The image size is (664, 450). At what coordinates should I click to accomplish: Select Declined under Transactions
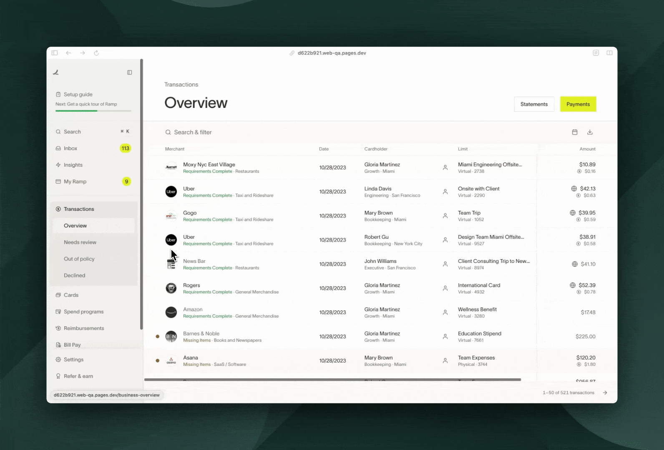click(x=93, y=276)
